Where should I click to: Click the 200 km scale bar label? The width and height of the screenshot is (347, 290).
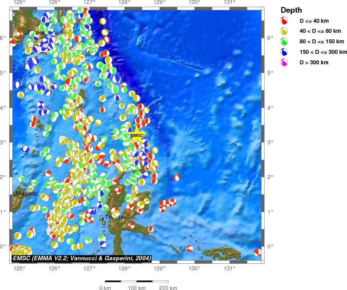tap(168, 287)
